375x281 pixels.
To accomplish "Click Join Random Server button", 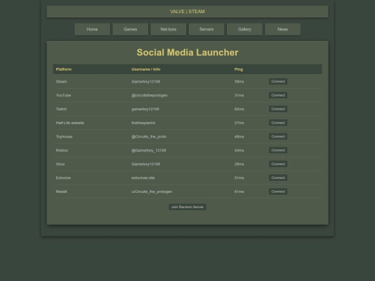I will (187, 207).
